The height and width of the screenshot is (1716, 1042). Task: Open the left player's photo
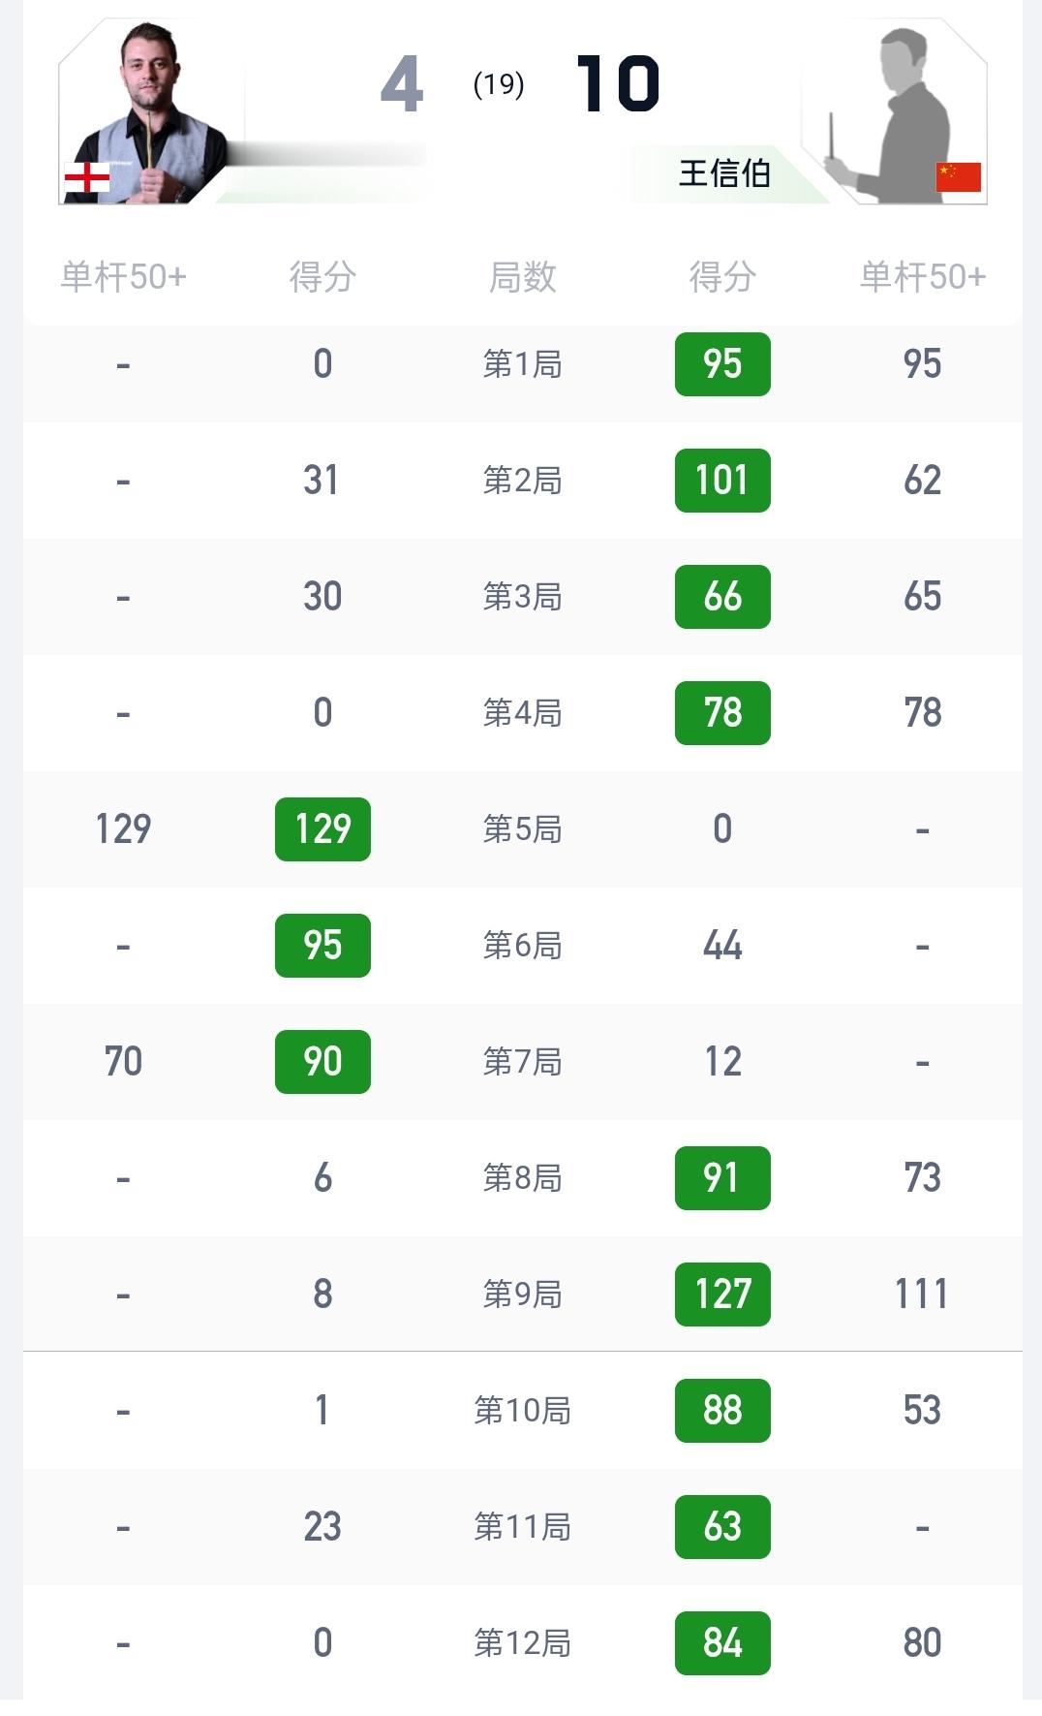(x=152, y=111)
